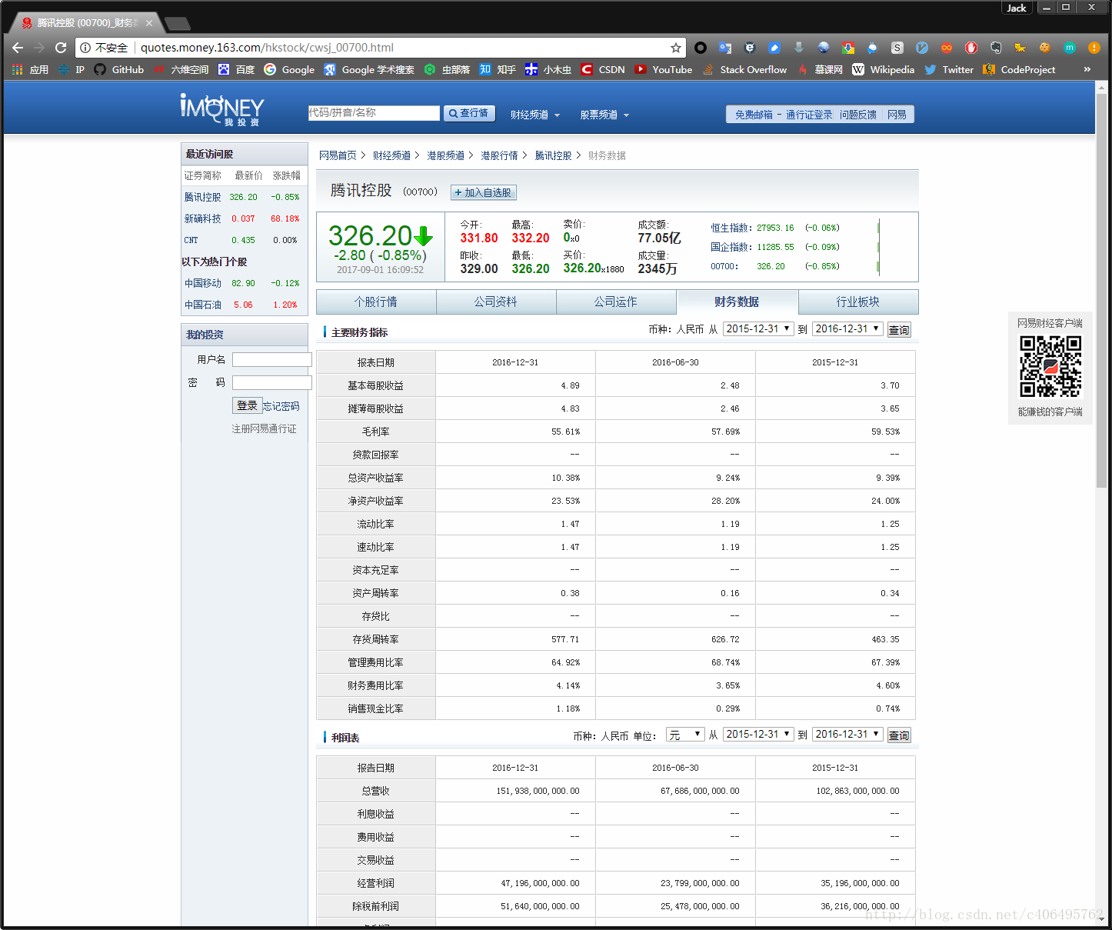Click 总营收 value 151,938,000,000.00
This screenshot has width=1112, height=930.
[x=538, y=791]
